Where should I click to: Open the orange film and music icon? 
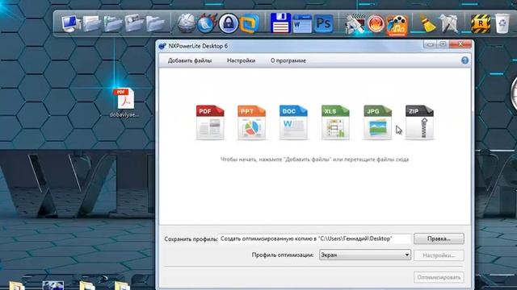[x=397, y=25]
